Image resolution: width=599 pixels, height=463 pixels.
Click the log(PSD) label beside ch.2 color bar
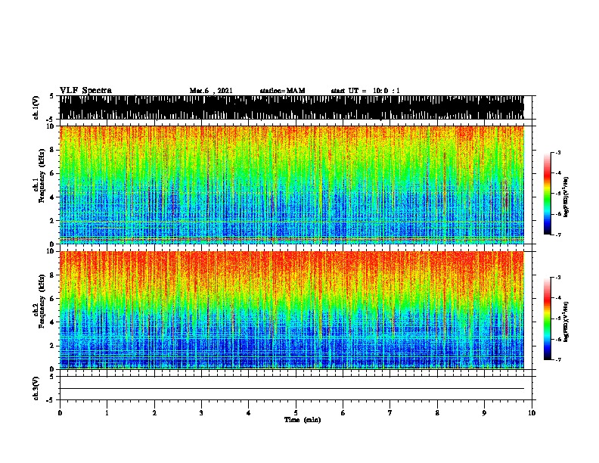tap(566, 322)
